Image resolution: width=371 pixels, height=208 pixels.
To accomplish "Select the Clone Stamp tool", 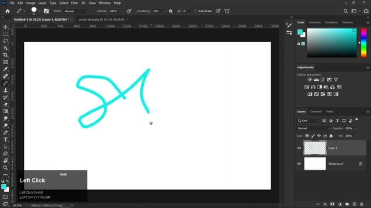I will click(5, 90).
